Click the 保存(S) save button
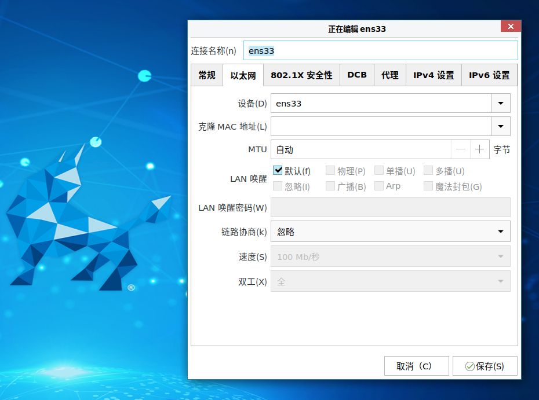The height and width of the screenshot is (400, 539). coord(485,366)
